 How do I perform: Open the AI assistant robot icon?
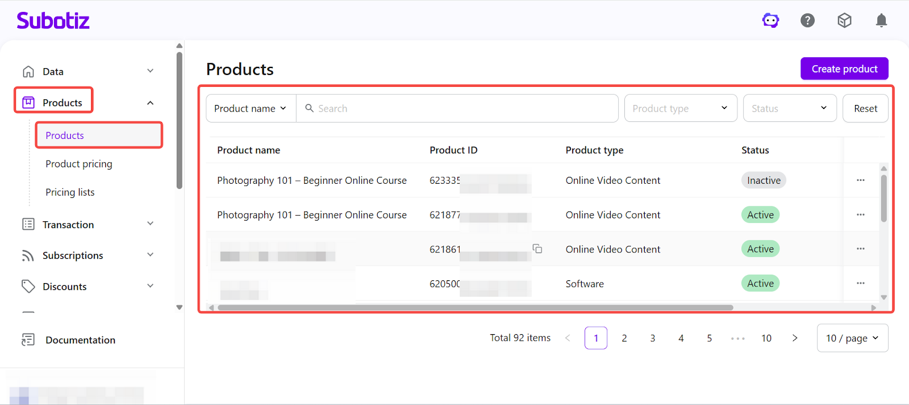[770, 20]
